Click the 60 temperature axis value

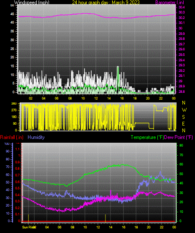pos(181,164)
